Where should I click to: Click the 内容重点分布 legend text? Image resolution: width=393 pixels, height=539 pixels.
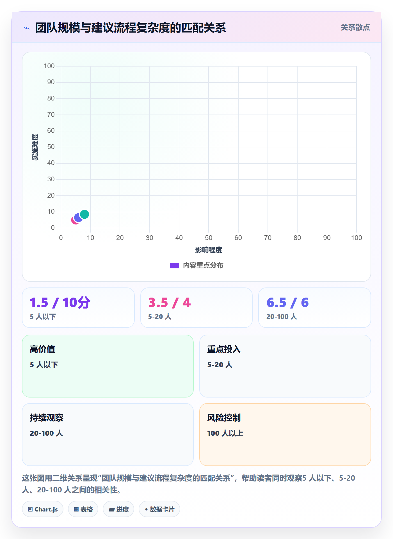203,266
